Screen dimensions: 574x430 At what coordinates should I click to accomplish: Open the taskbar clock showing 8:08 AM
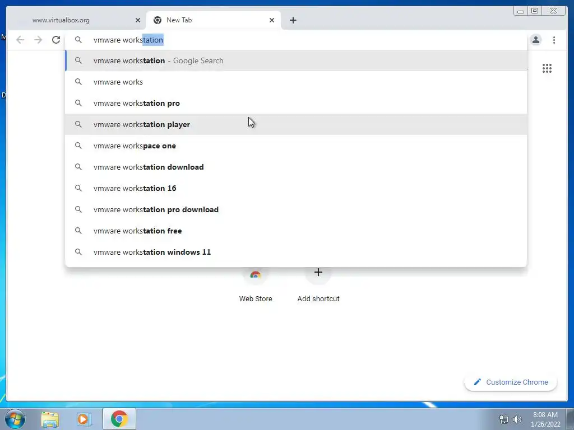pyautogui.click(x=545, y=419)
